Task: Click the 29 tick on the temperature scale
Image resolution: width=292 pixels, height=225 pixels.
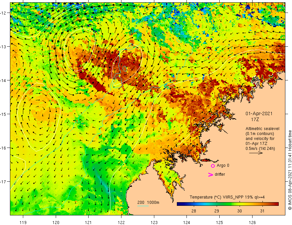Action: pyautogui.click(x=217, y=211)
